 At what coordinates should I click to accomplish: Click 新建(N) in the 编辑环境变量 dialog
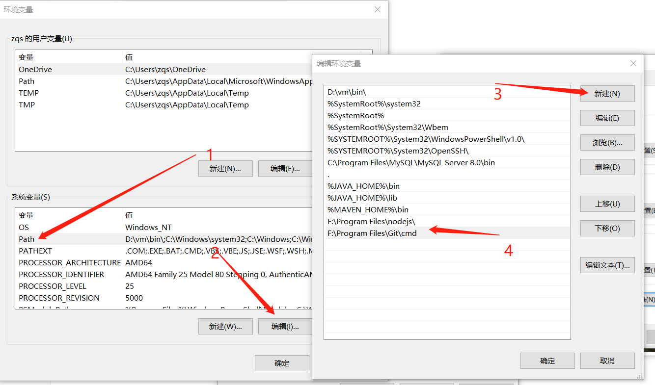tap(607, 93)
